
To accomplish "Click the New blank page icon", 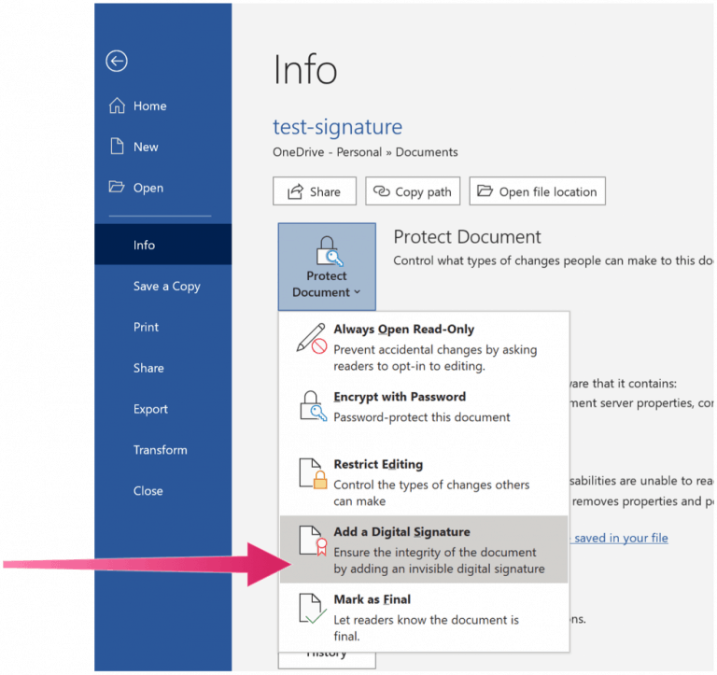I will pyautogui.click(x=117, y=147).
